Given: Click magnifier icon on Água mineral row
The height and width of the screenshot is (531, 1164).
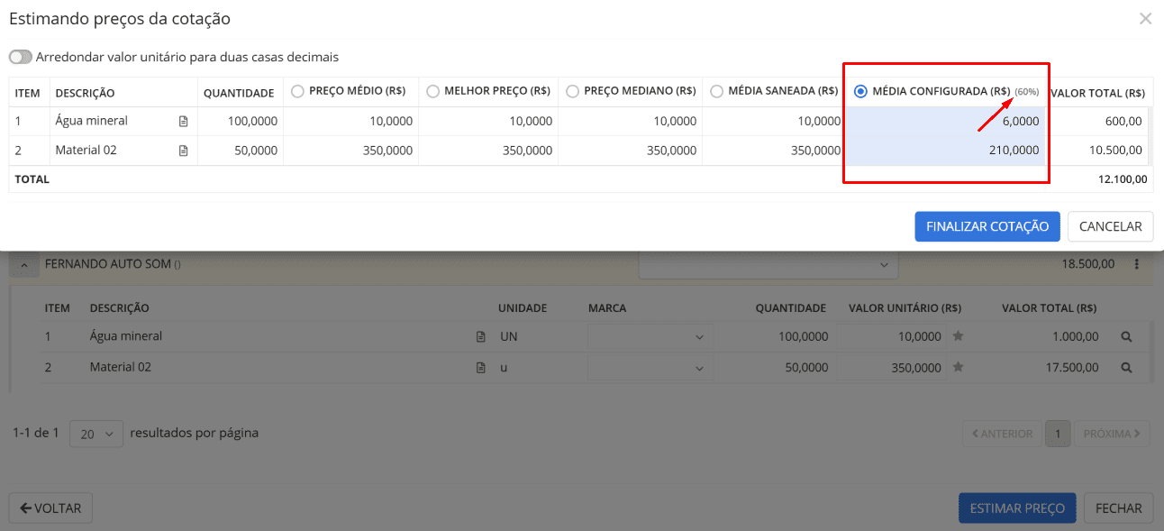Looking at the screenshot, I should [x=1125, y=336].
